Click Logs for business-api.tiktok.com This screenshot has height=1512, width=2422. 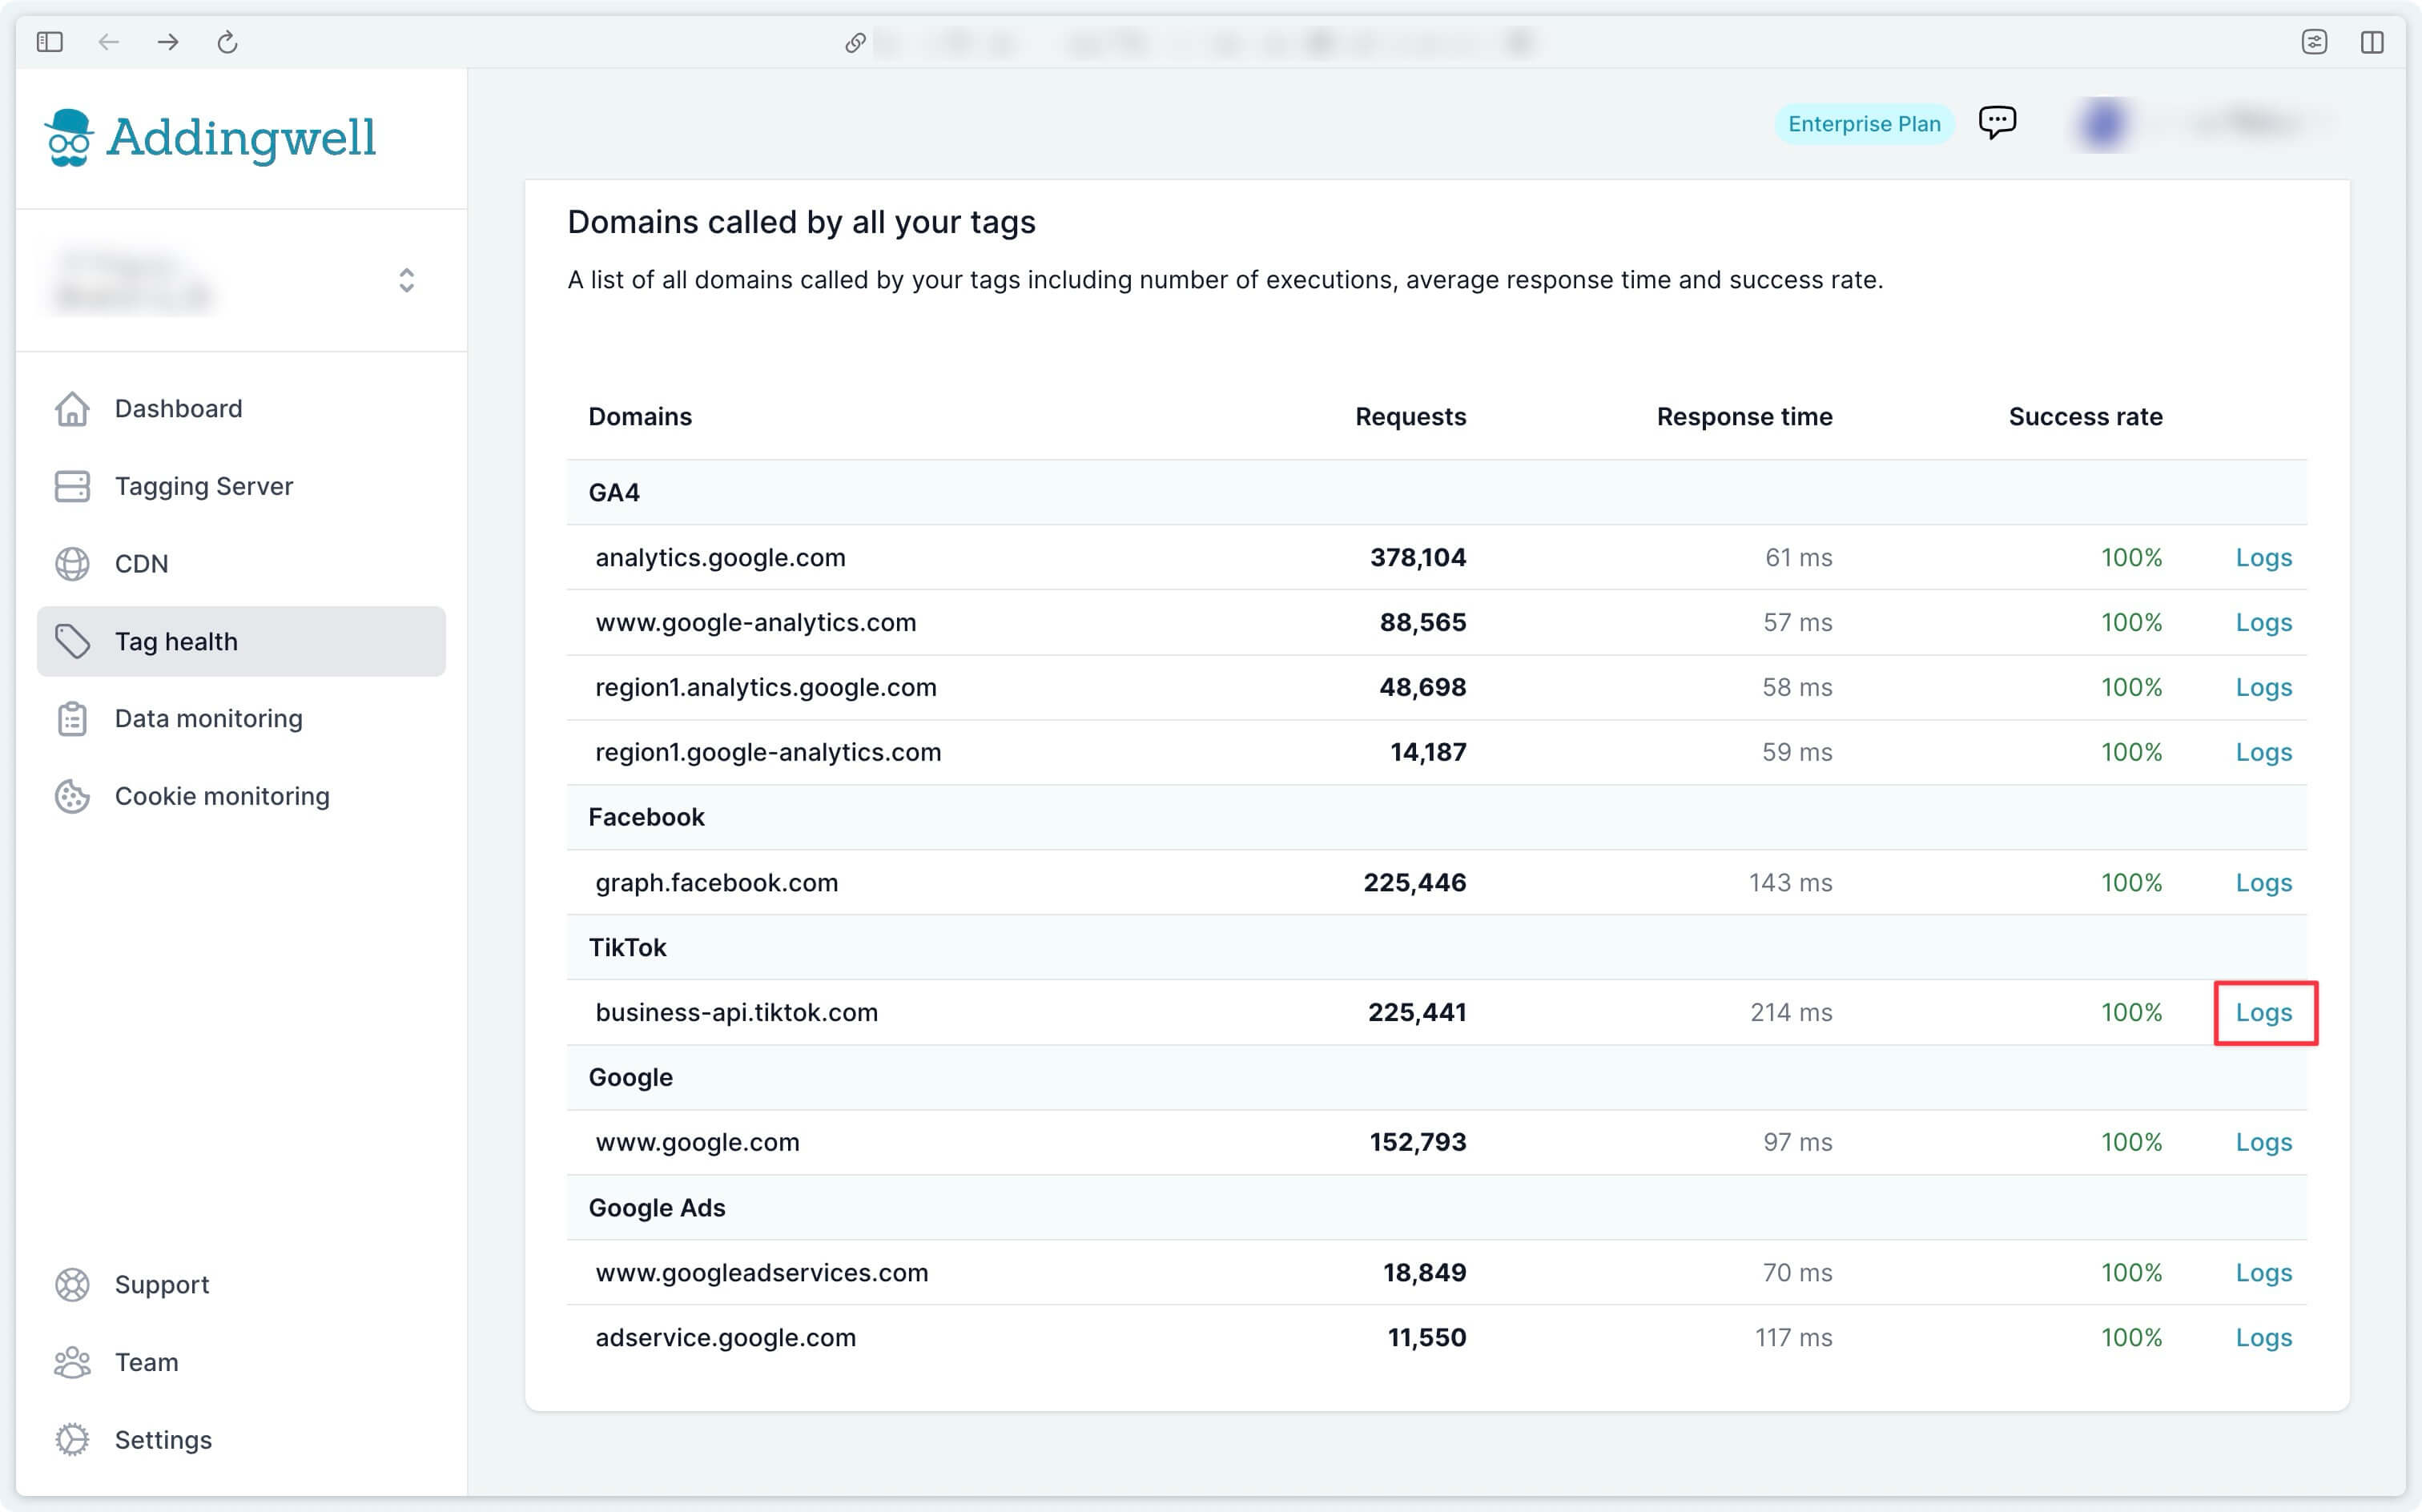point(2263,1012)
